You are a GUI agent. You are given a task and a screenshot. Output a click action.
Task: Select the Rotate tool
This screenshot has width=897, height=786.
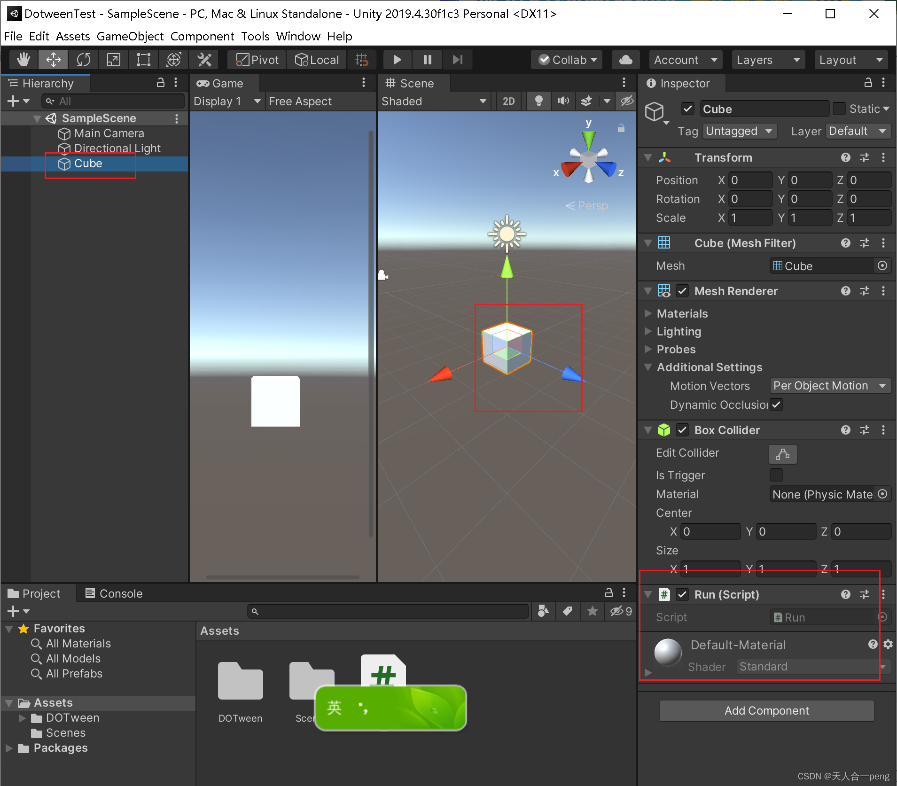pyautogui.click(x=83, y=60)
